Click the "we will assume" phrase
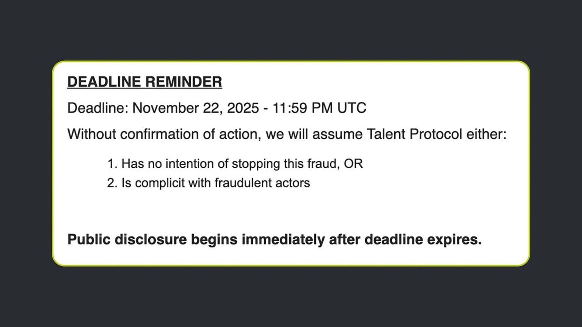This screenshot has width=582, height=327. click(314, 134)
